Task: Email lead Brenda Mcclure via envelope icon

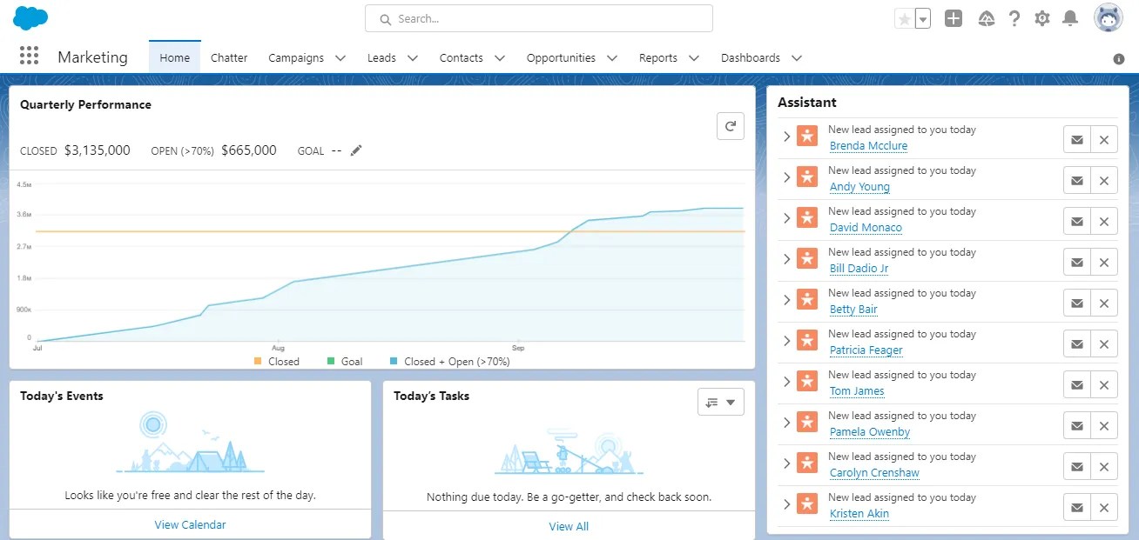Action: point(1076,138)
